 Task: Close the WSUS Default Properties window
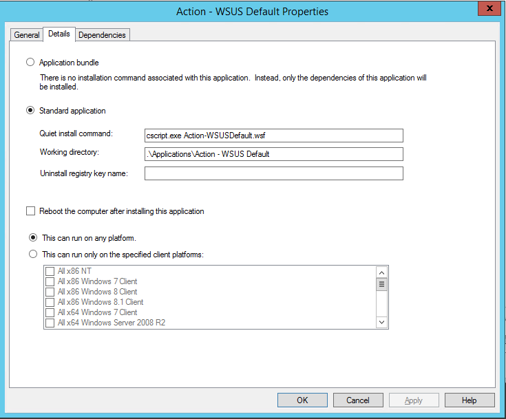tap(488, 8)
